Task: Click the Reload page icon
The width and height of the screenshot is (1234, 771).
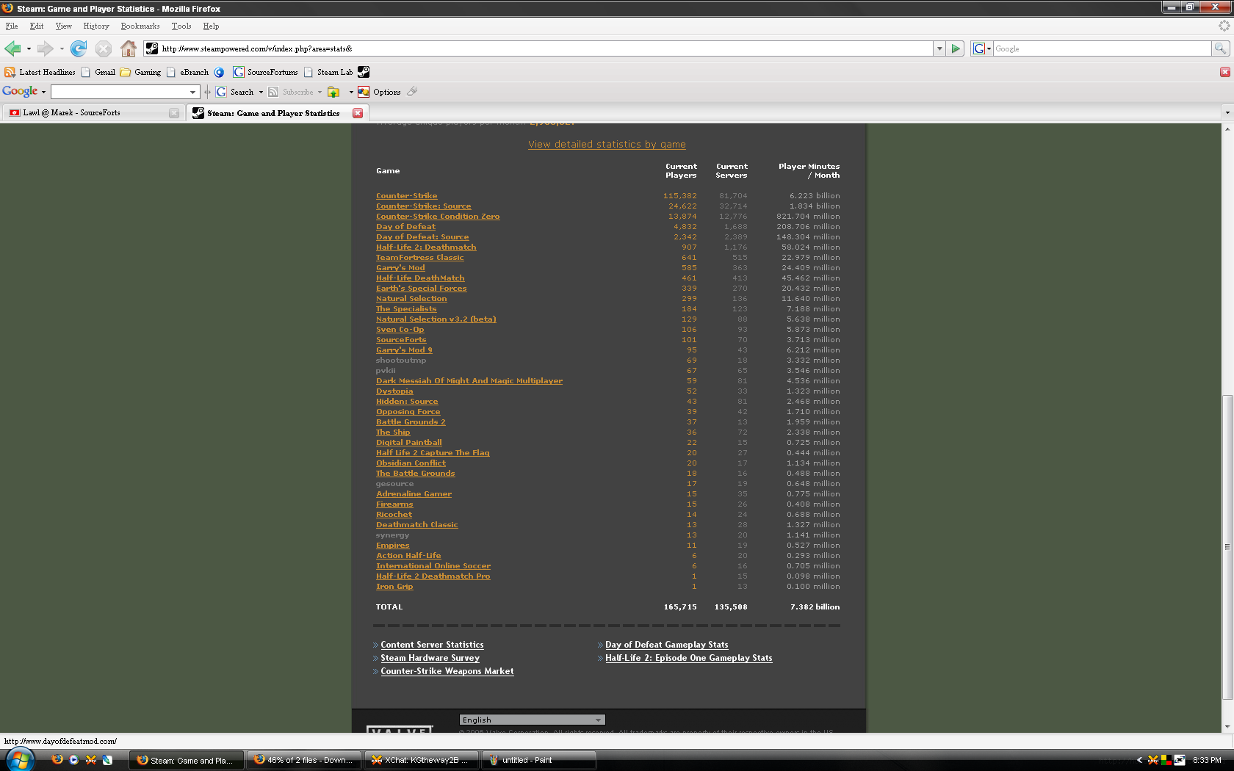Action: pos(79,49)
